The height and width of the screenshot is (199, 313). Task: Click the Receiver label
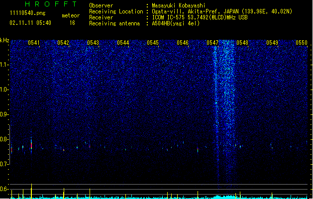click(x=101, y=17)
